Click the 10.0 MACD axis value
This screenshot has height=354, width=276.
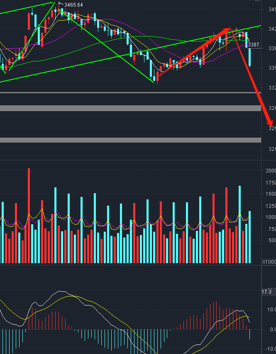point(271,309)
